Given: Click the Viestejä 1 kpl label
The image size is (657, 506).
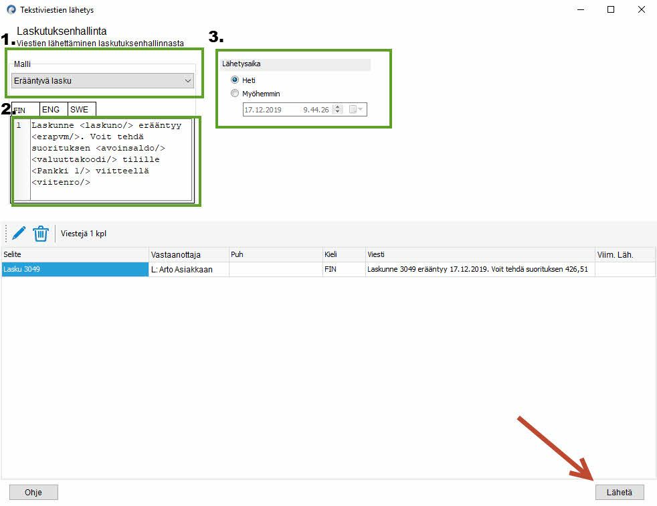Looking at the screenshot, I should [x=84, y=234].
